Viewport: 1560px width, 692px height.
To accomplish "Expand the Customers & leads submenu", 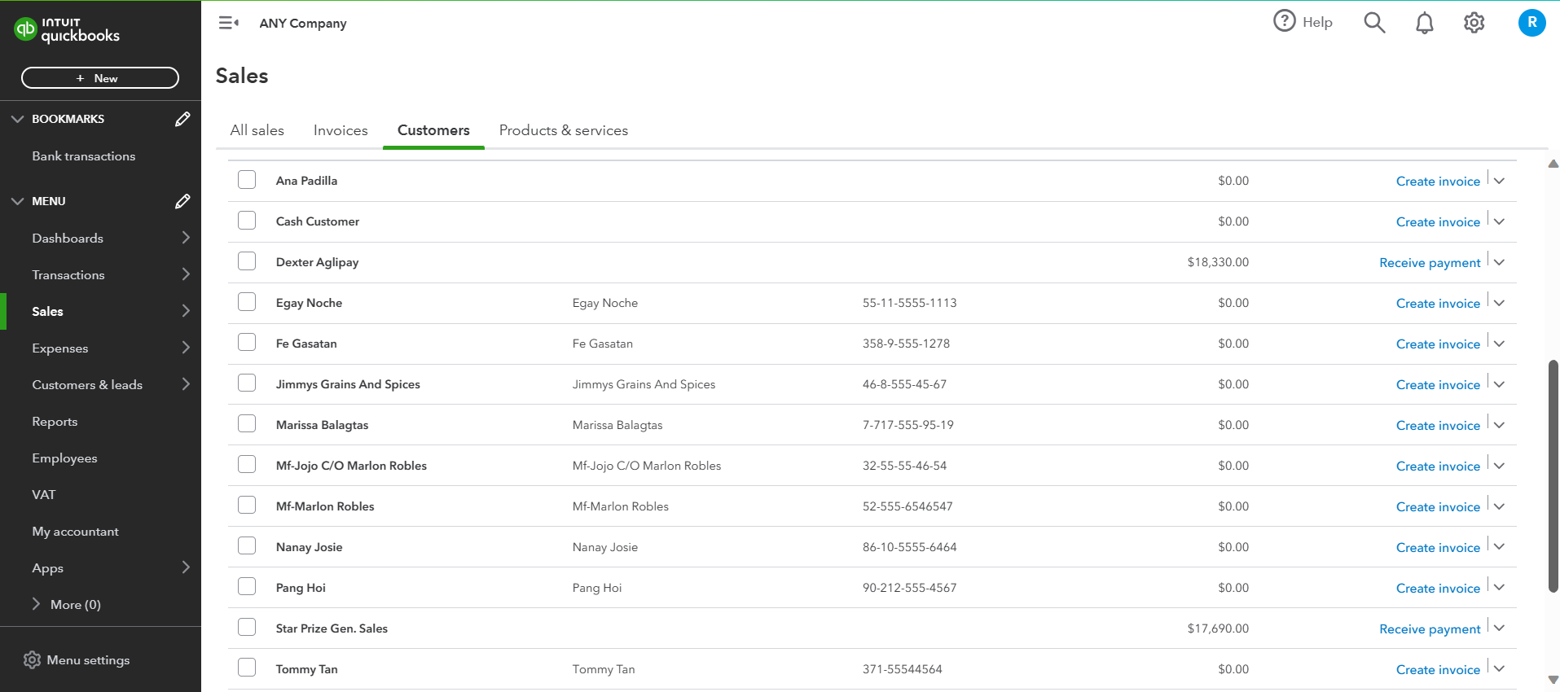I will point(186,384).
